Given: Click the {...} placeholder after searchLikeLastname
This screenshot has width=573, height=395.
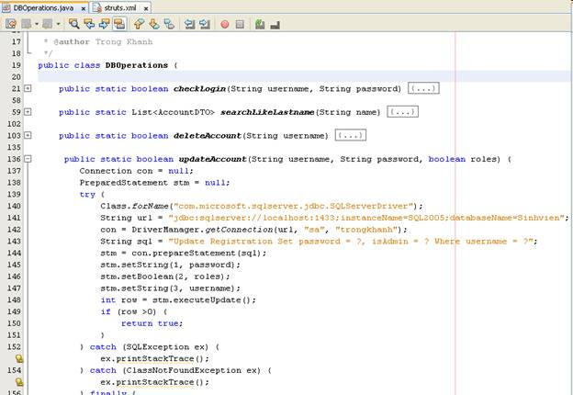Looking at the screenshot, I should tap(403, 112).
